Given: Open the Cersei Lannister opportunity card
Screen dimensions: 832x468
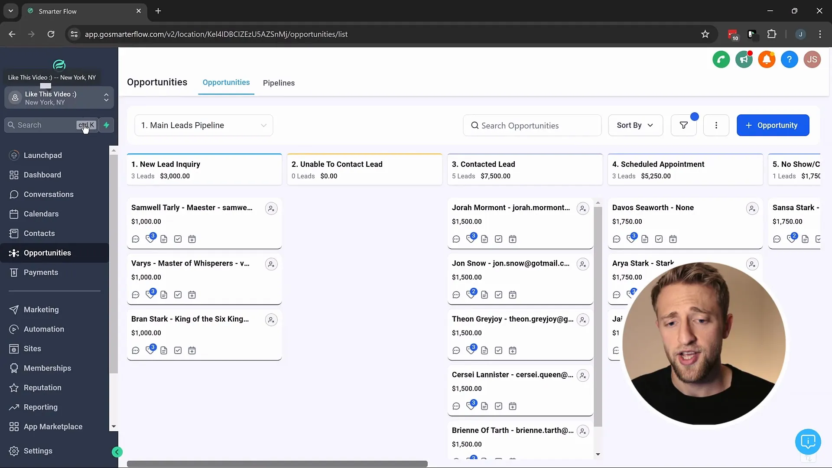Looking at the screenshot, I should (x=520, y=390).
